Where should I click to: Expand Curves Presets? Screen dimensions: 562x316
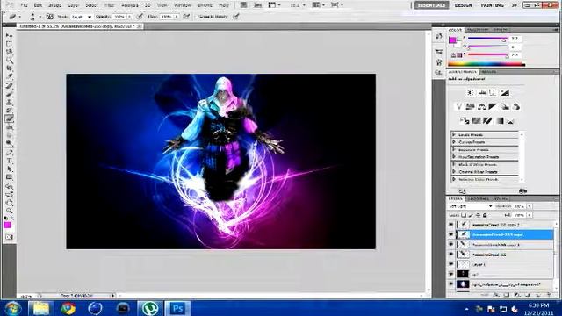(x=454, y=142)
